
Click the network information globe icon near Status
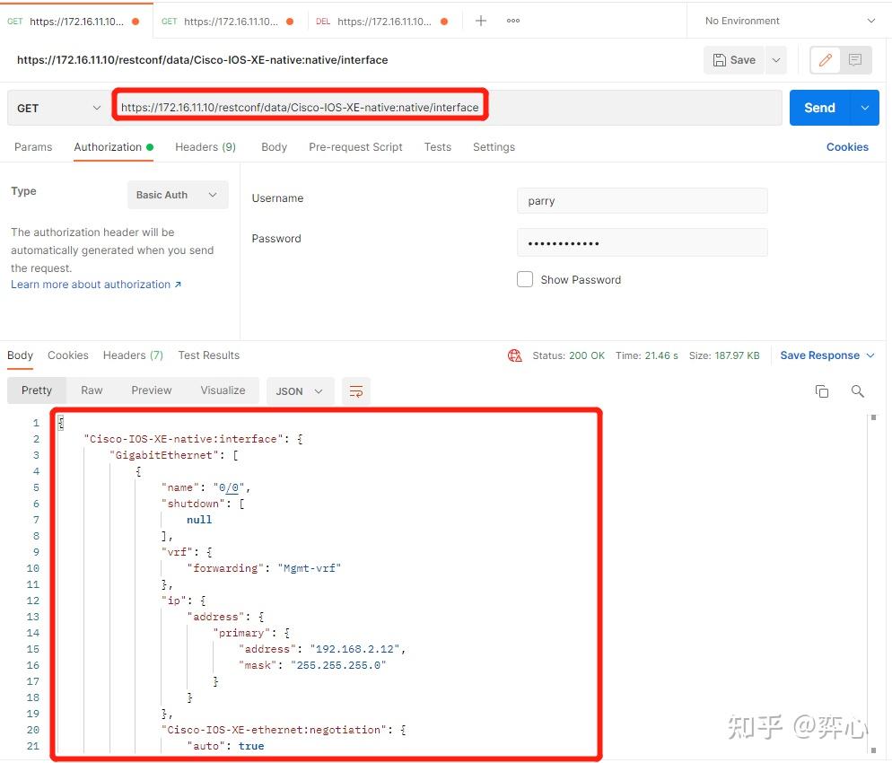tap(514, 355)
